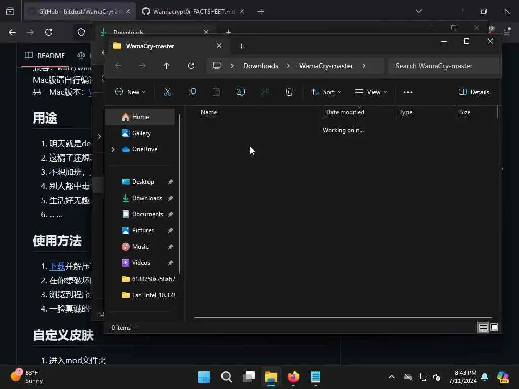Open Task View on taskbar
Screen dimensions: 519x389
point(249,377)
